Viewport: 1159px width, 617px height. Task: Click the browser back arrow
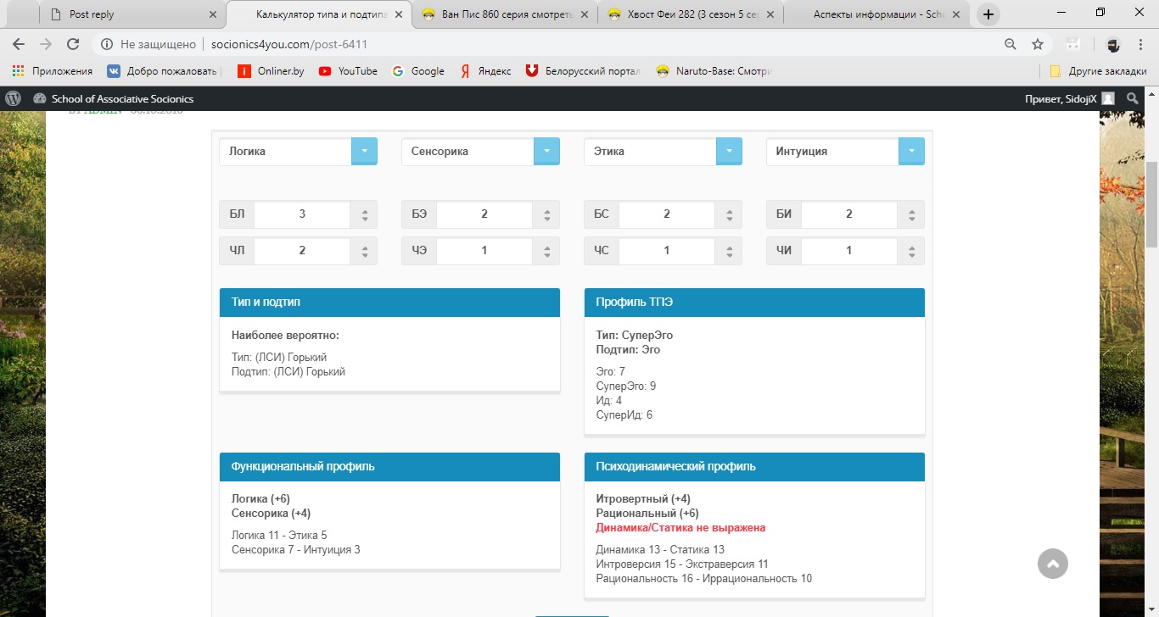tap(19, 44)
